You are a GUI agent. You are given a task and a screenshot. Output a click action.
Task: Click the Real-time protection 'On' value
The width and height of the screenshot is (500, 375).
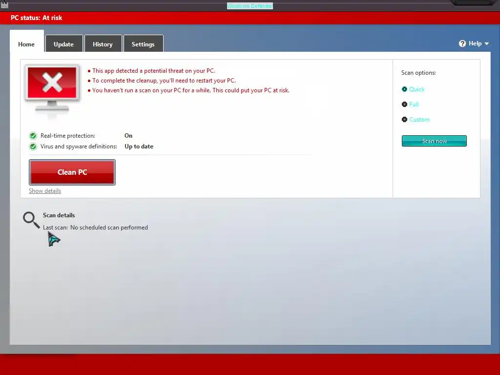(x=128, y=136)
